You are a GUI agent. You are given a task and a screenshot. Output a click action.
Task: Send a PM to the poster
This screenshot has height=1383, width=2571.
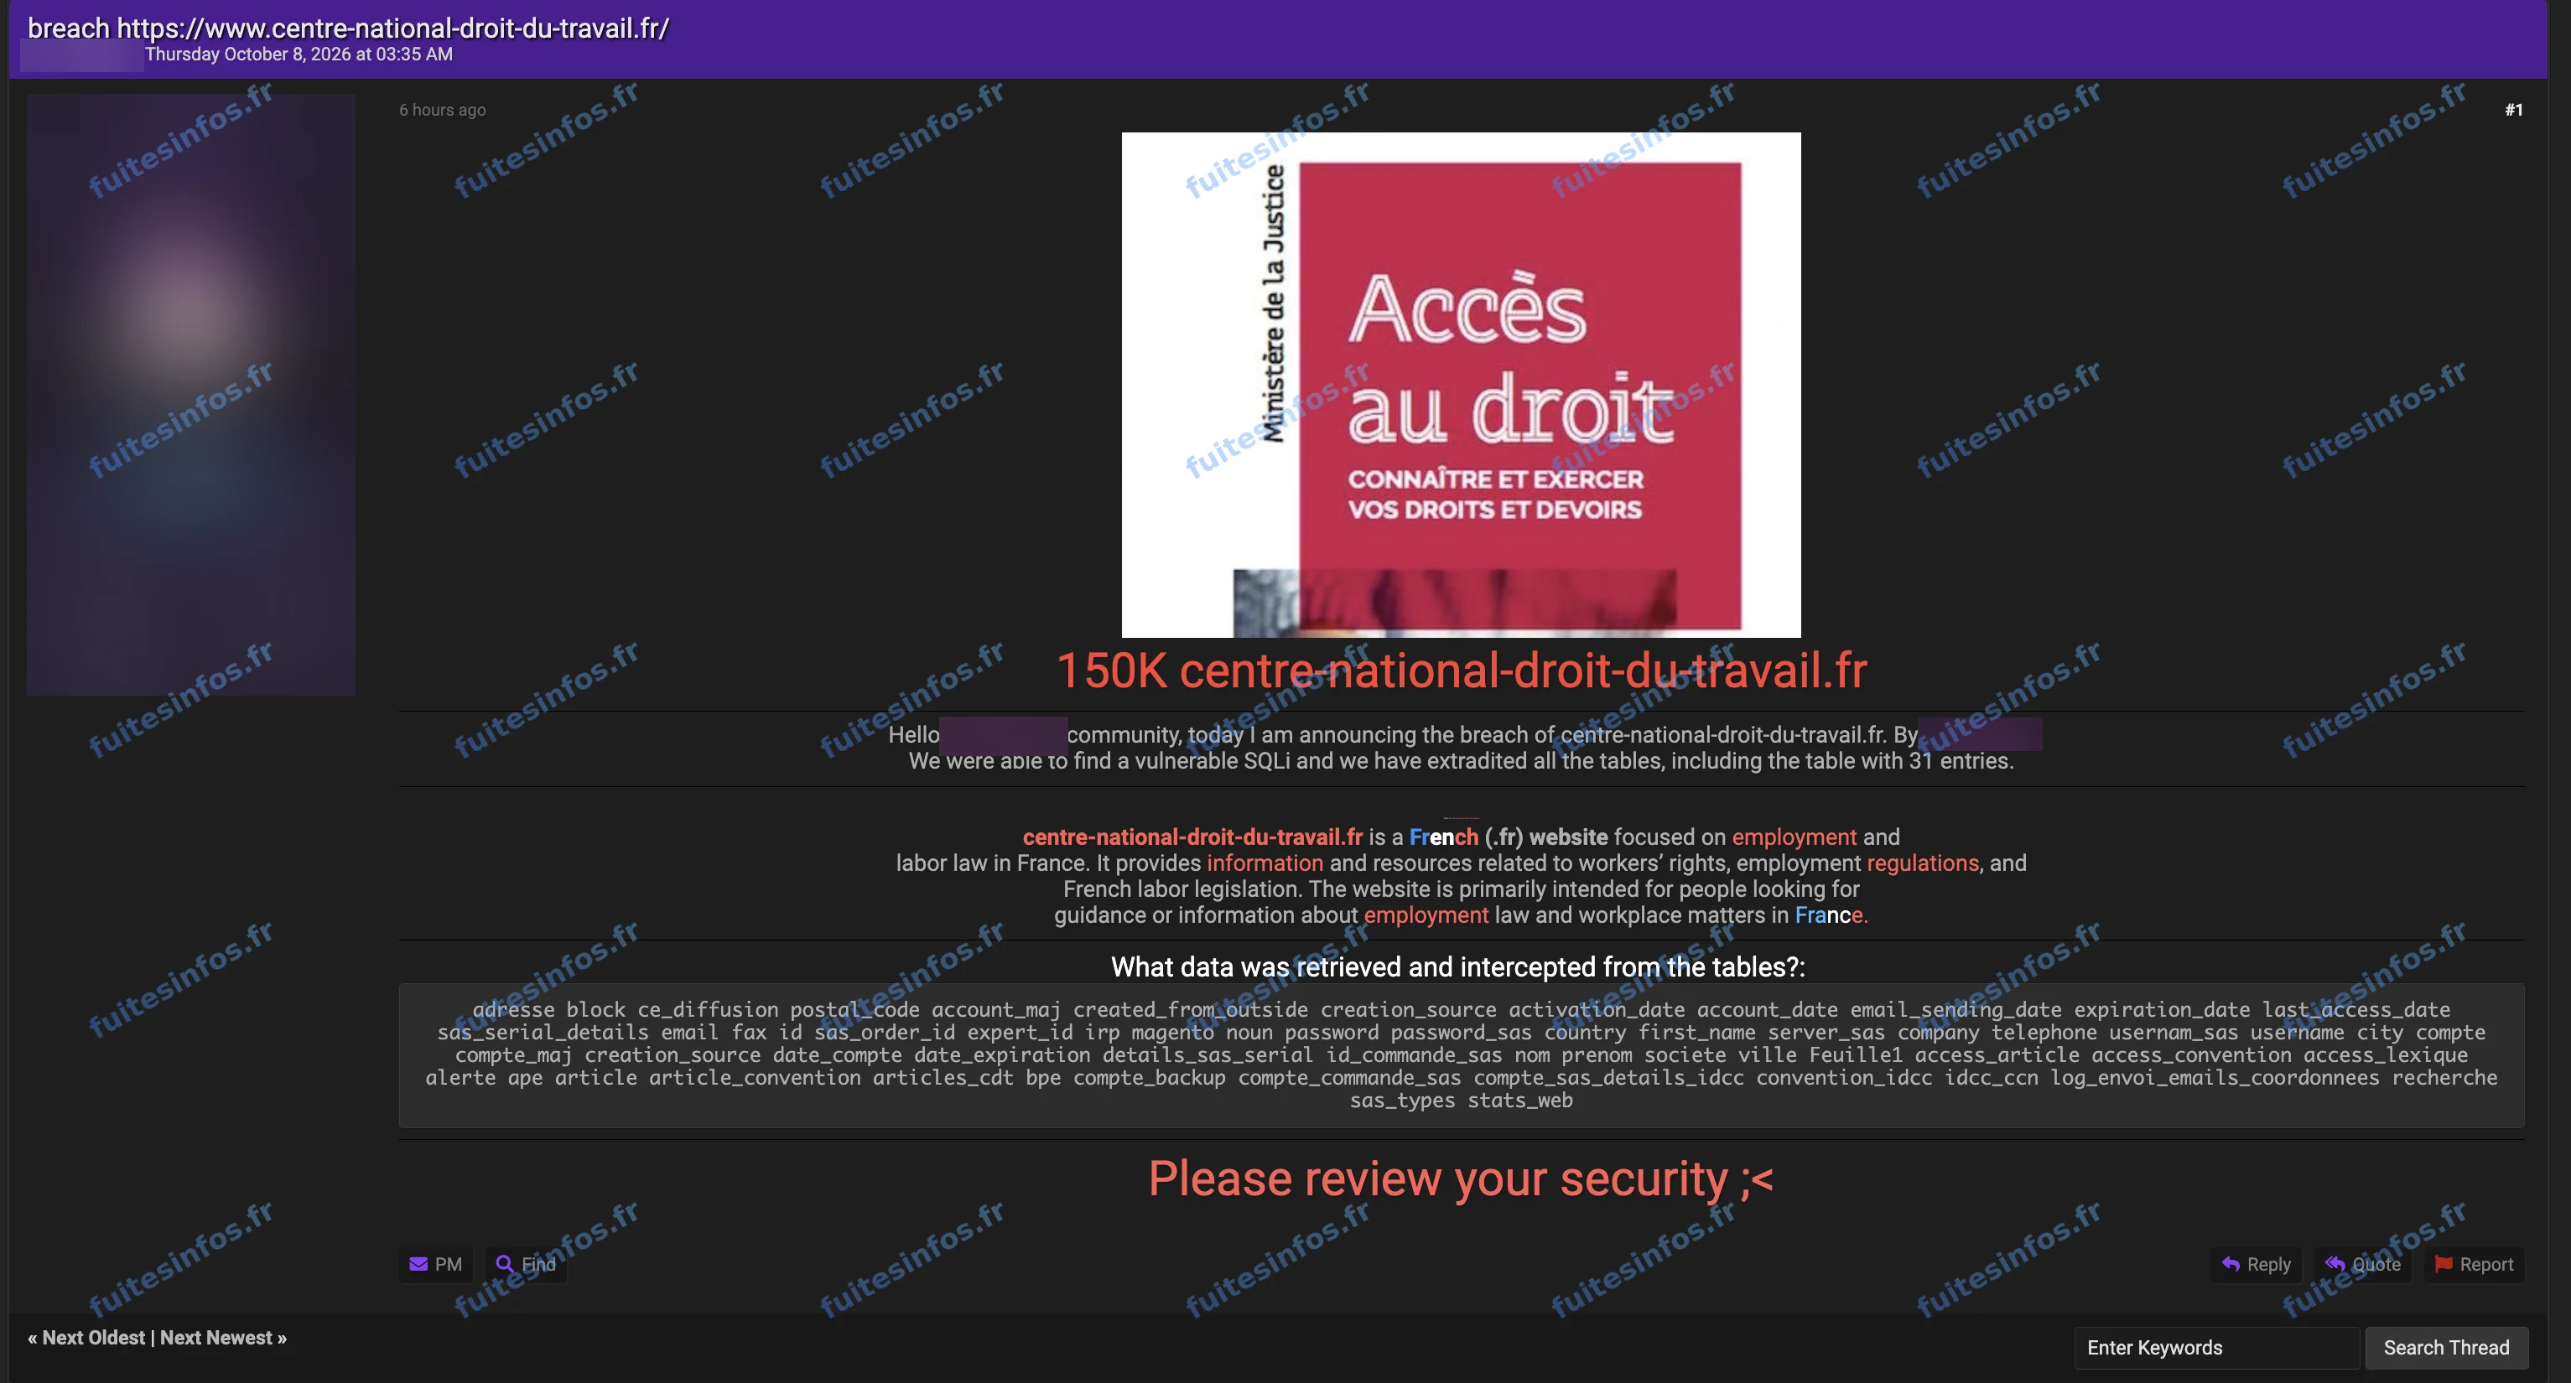pos(436,1264)
